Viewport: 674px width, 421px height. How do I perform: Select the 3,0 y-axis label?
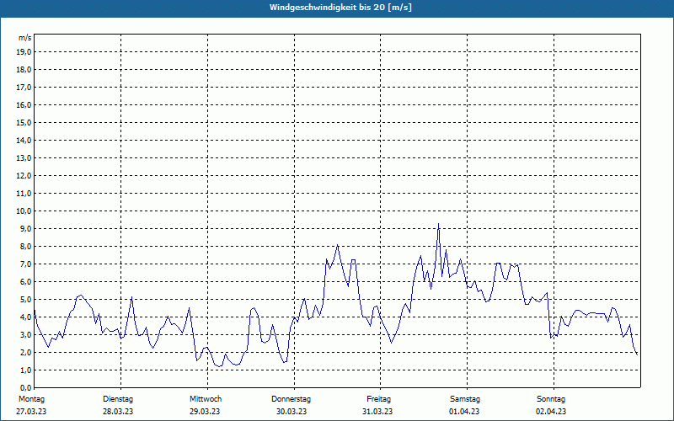[x=25, y=334]
